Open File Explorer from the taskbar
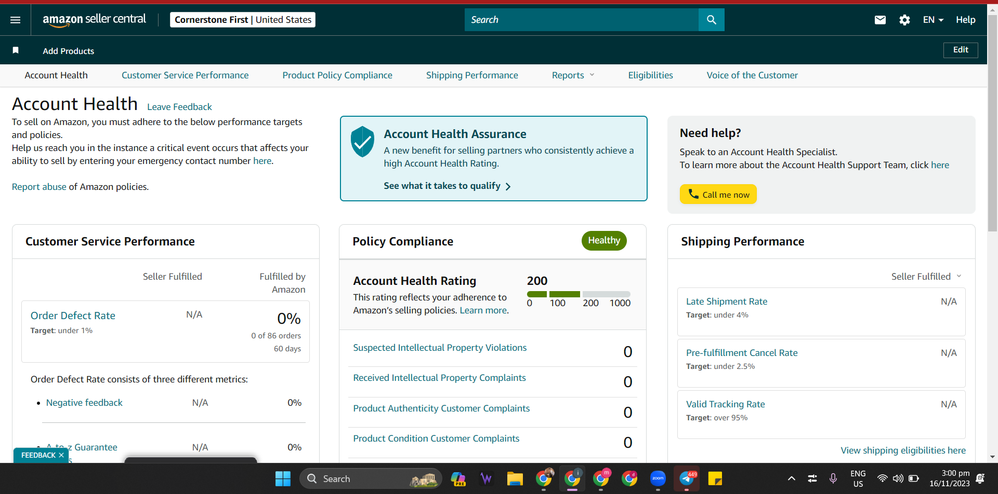 (515, 478)
